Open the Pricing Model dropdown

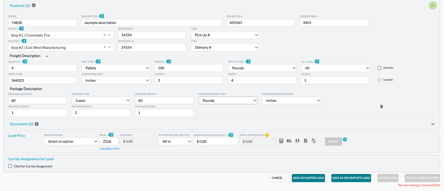(x=71, y=141)
